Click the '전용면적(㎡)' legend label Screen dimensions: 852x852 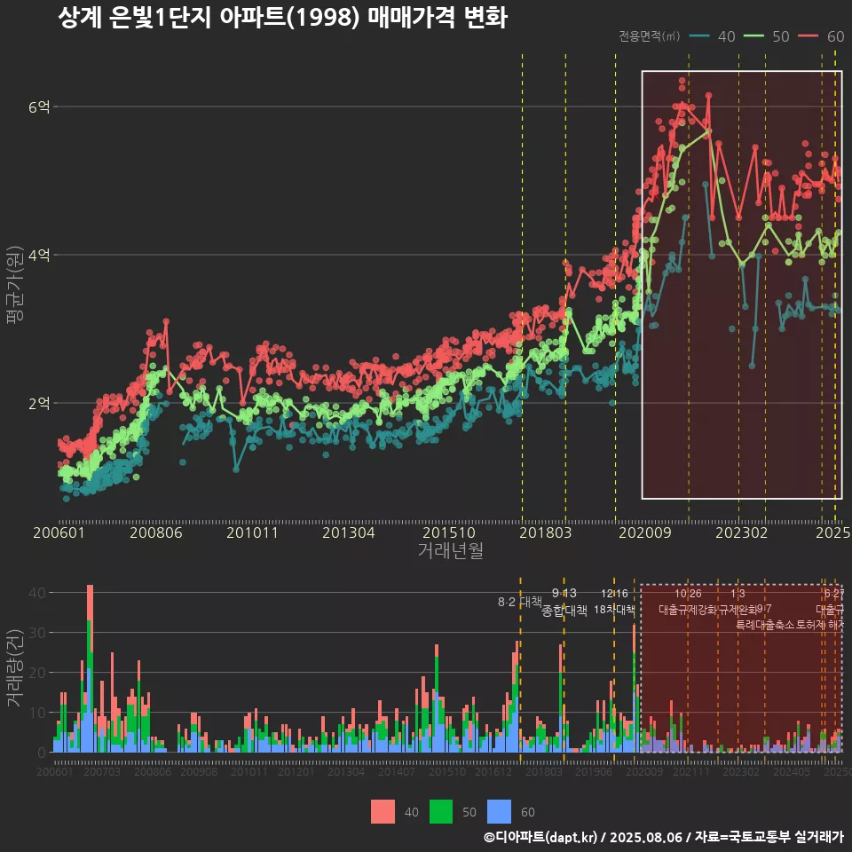click(650, 36)
